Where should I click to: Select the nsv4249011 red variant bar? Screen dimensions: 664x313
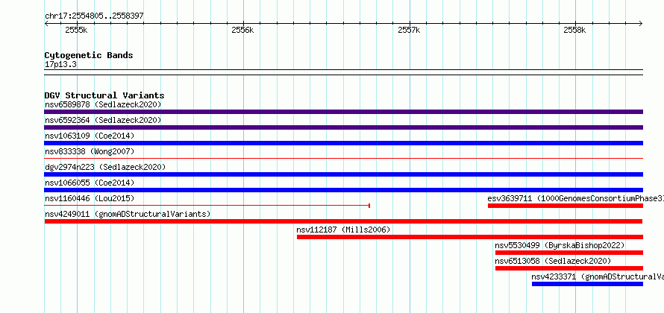343,221
